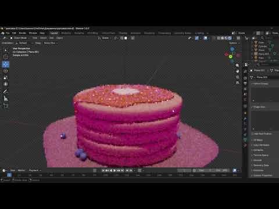Open the timeline Playback popover
279x209 pixels.
[x=35, y=170]
